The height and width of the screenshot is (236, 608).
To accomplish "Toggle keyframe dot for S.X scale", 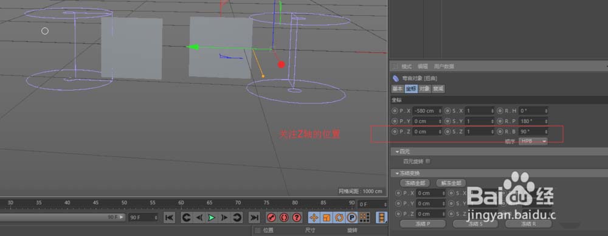I will click(448, 111).
